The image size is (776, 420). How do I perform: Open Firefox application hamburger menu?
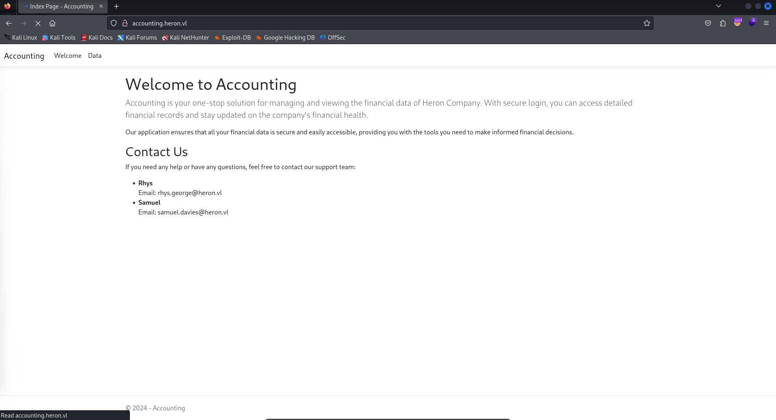tap(766, 23)
